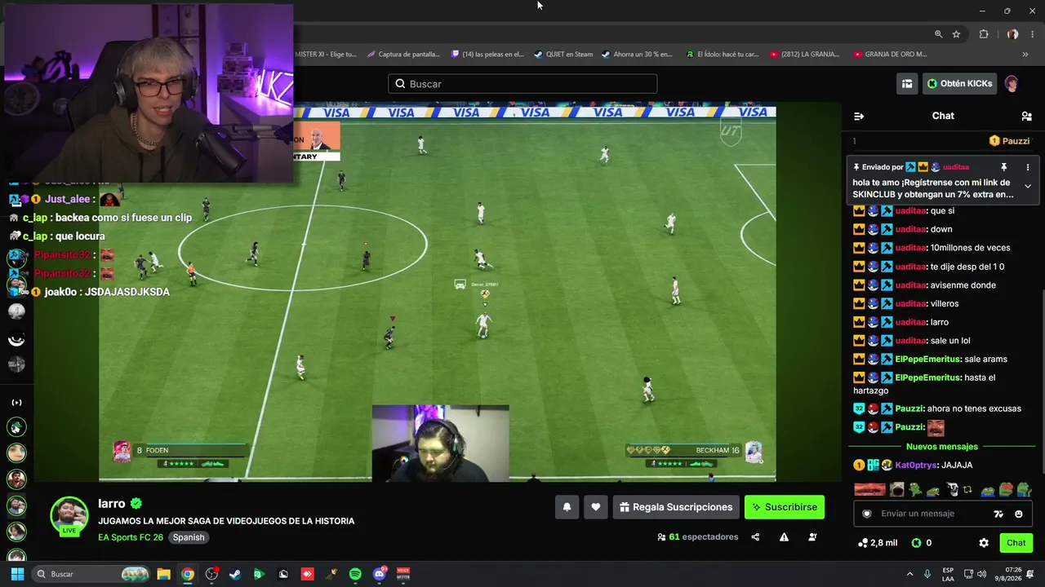The width and height of the screenshot is (1045, 587).
Task: Open Windows Start button
Action: point(17,574)
